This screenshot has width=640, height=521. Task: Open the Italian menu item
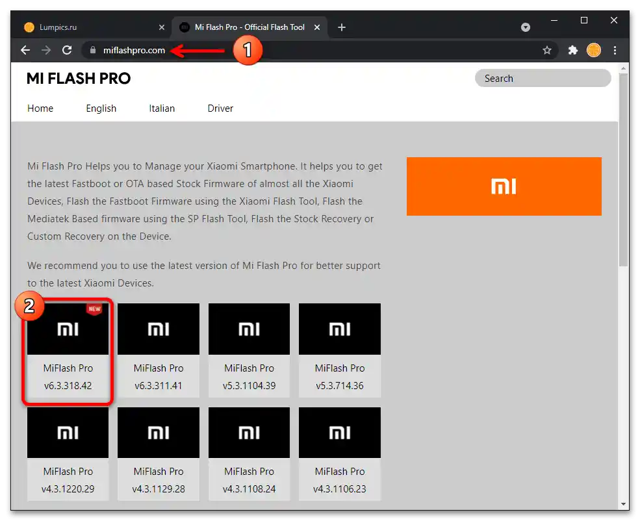tap(162, 108)
